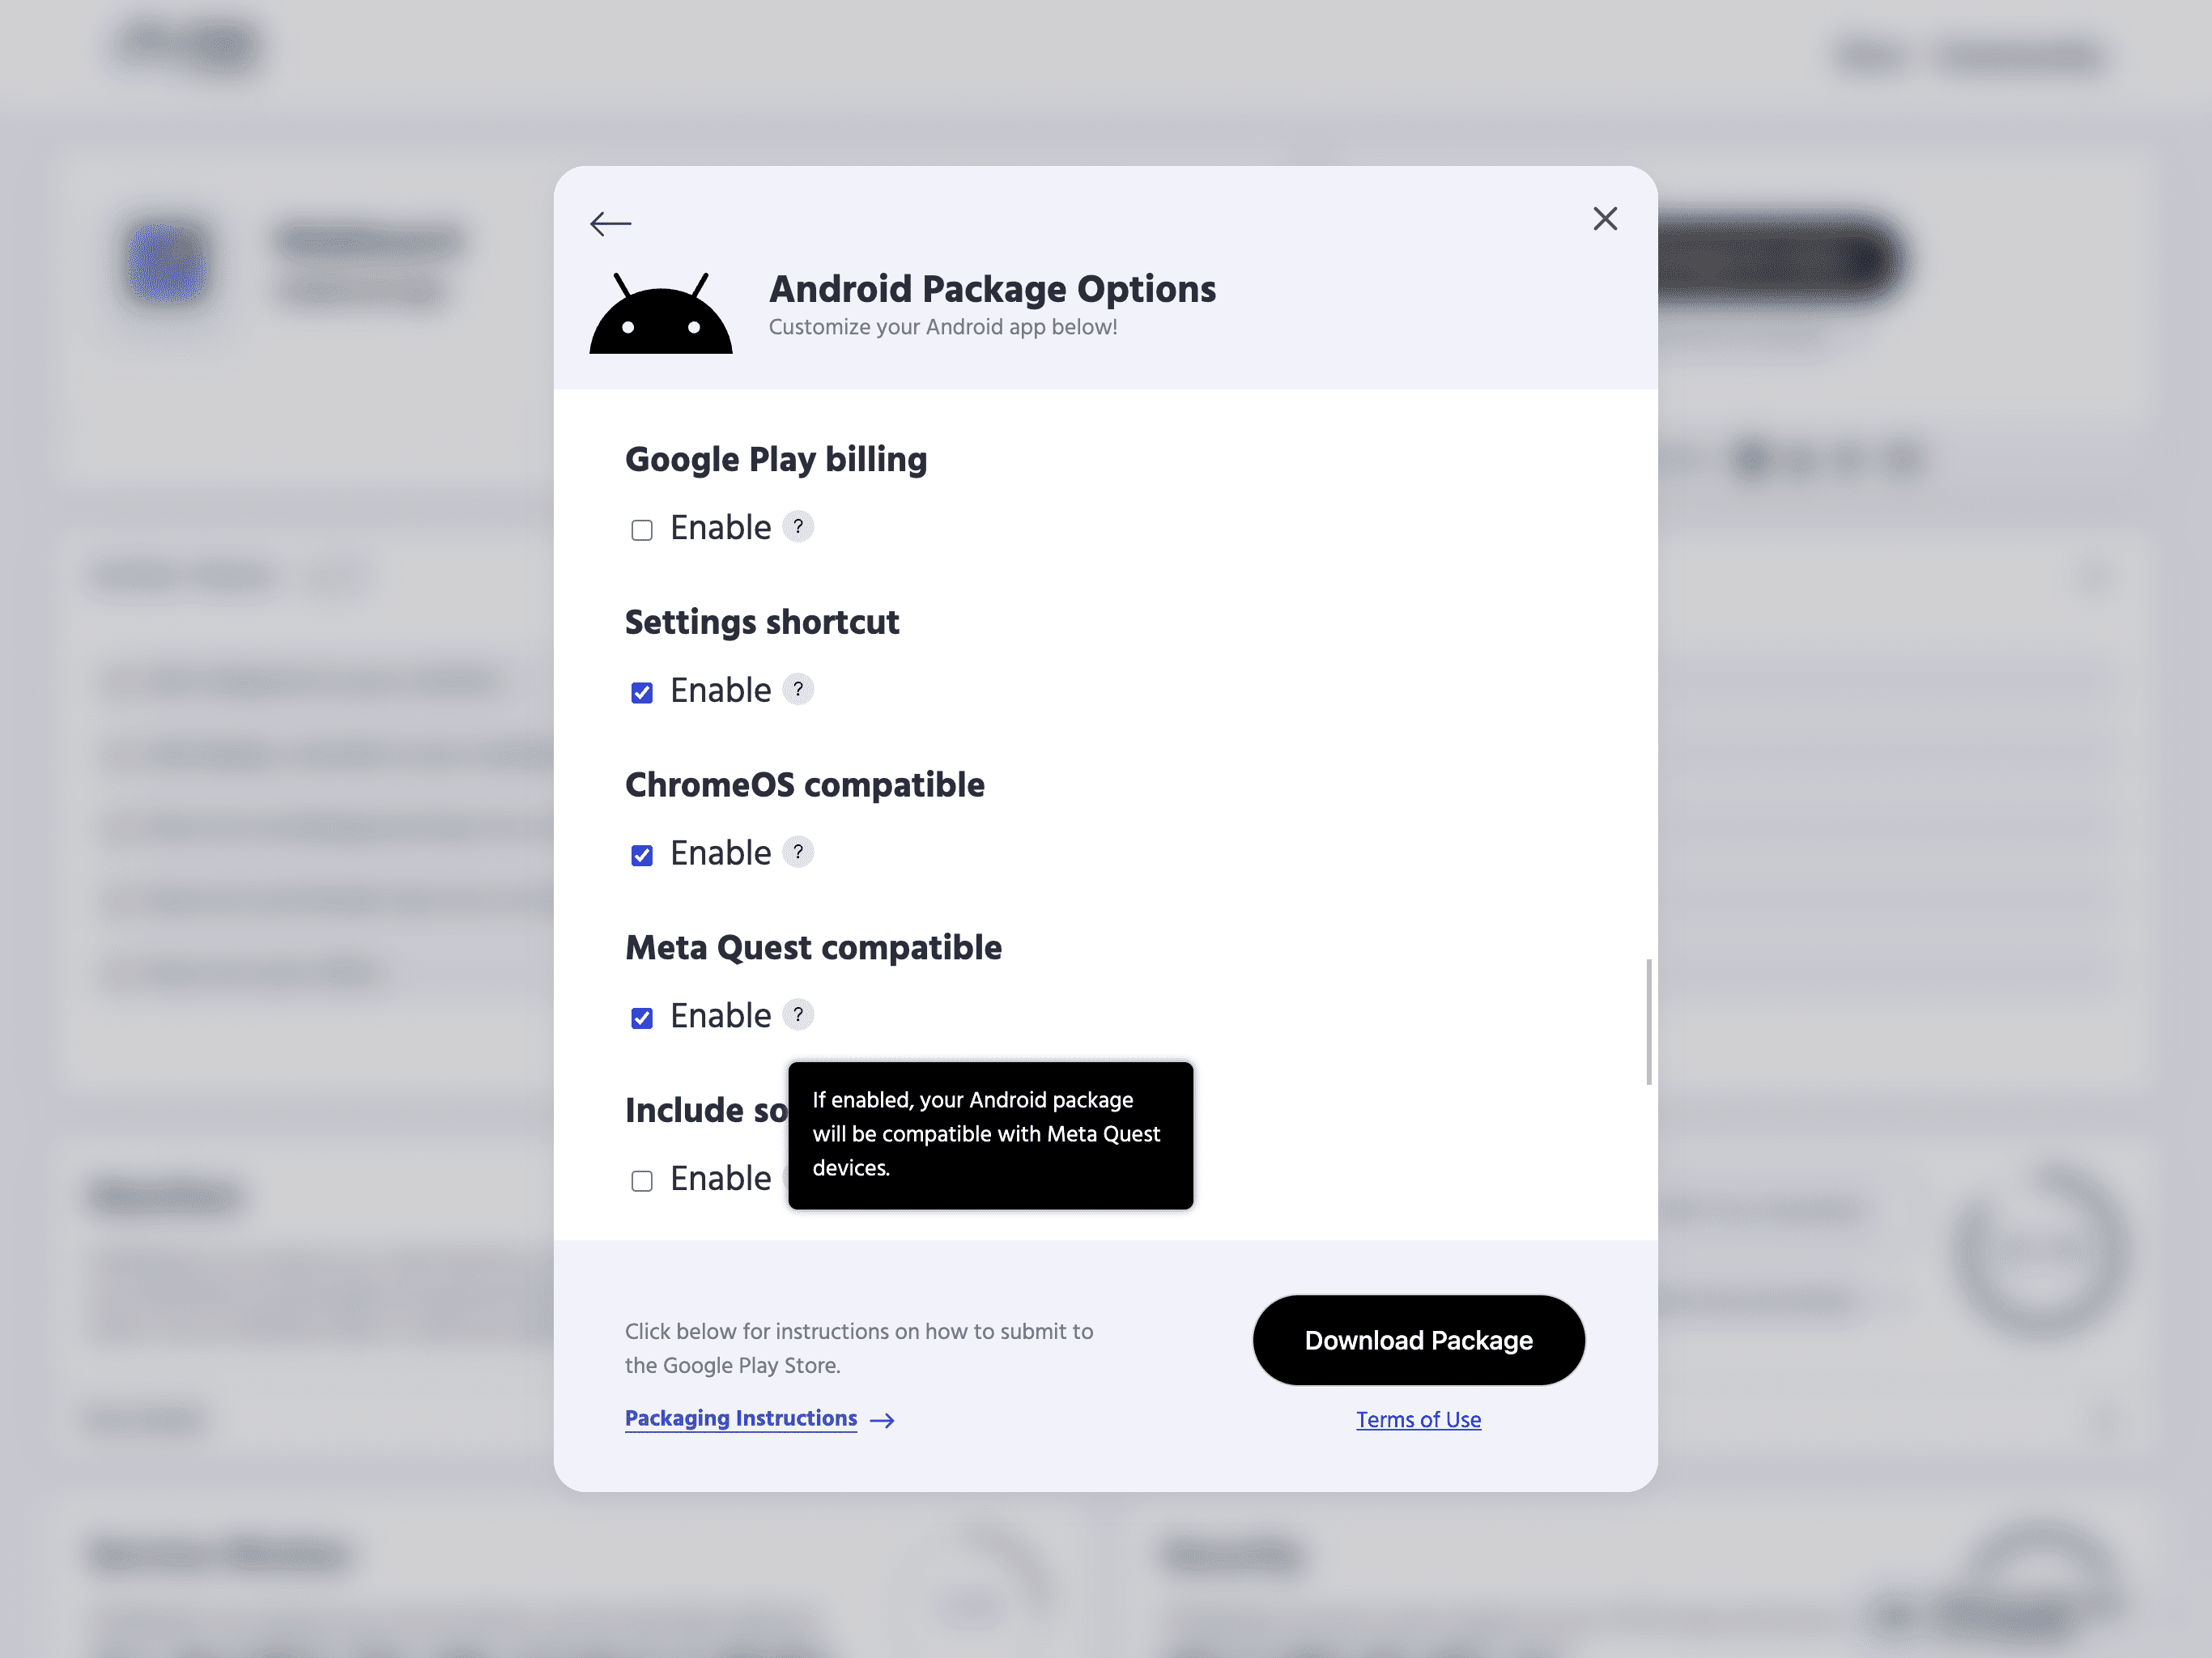
Task: Click the Download Package button
Action: 1418,1339
